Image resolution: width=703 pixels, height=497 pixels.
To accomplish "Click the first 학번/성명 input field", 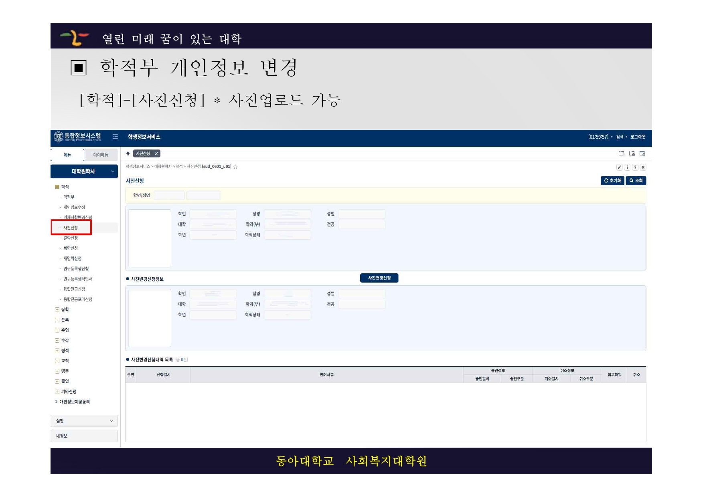I will click(169, 196).
